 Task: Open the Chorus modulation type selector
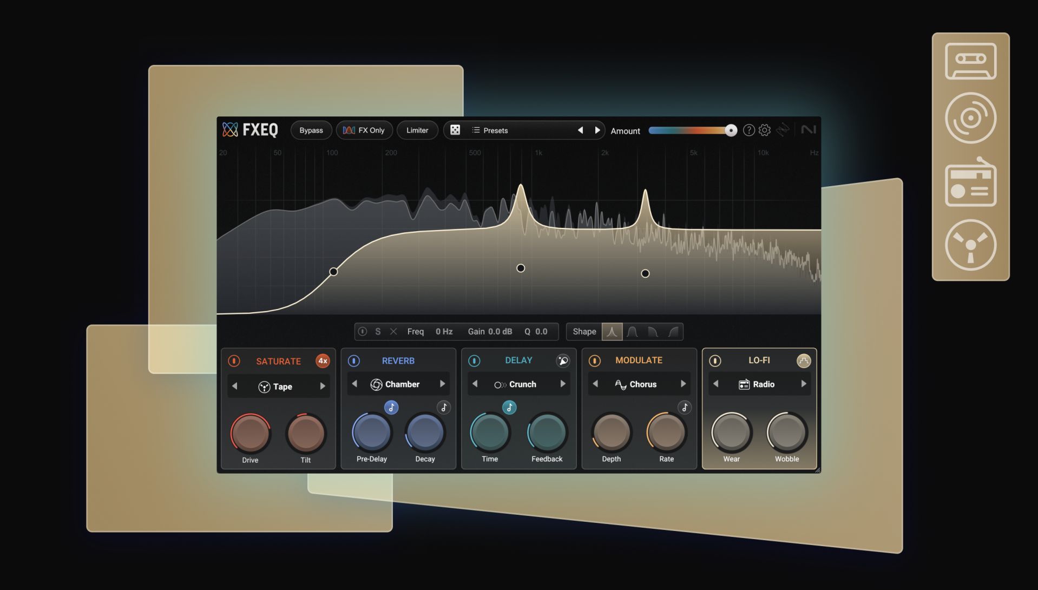[x=639, y=384]
